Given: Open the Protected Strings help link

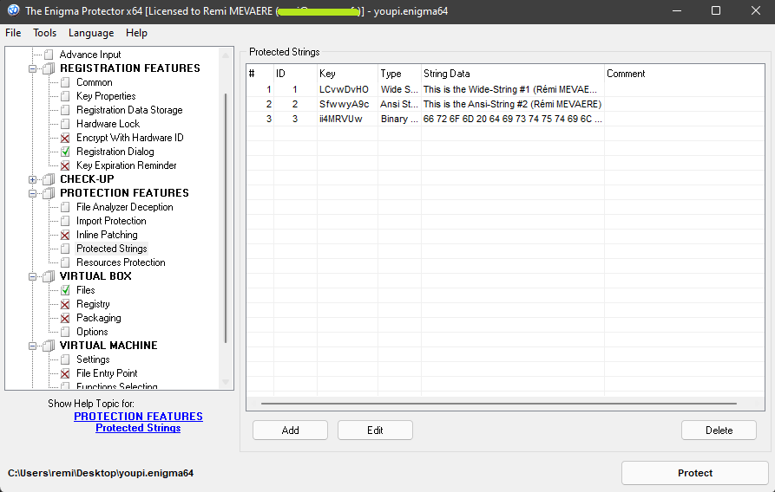Looking at the screenshot, I should pyautogui.click(x=138, y=428).
